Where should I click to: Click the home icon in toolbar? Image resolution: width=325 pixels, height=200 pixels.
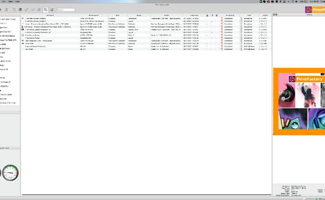click(52, 10)
